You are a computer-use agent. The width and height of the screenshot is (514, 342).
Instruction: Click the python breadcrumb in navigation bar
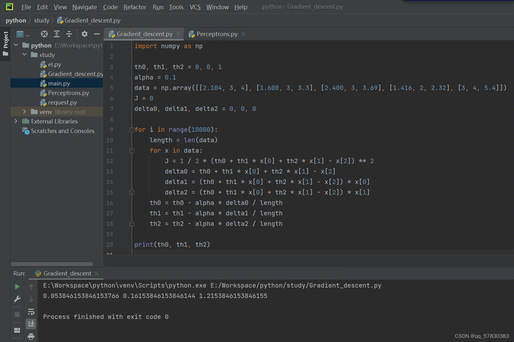pos(16,21)
